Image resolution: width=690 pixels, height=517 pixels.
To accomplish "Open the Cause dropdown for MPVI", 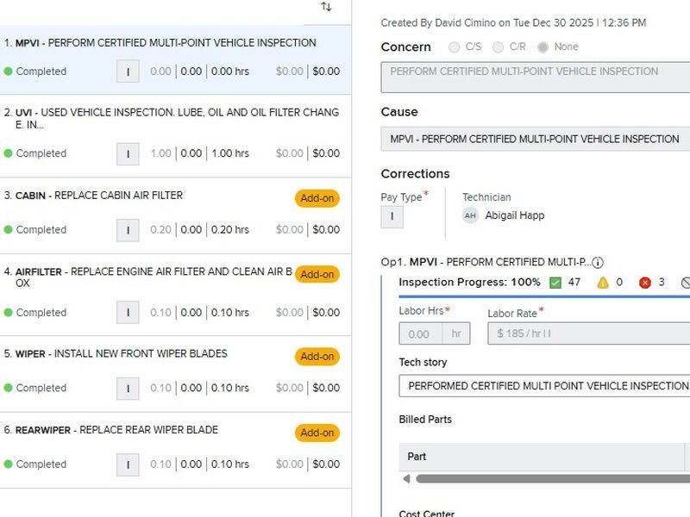I will pyautogui.click(x=535, y=139).
